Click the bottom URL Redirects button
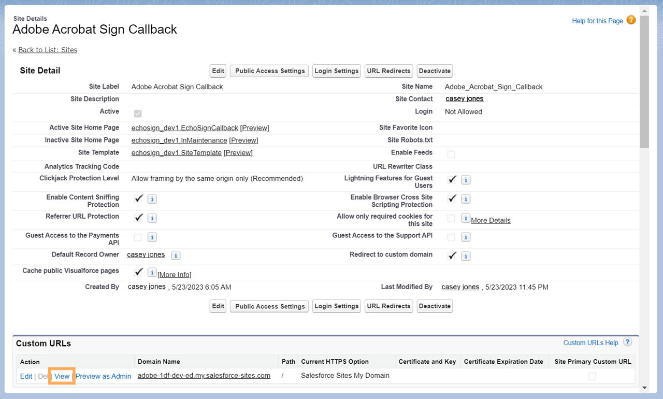The width and height of the screenshot is (663, 399). point(388,306)
